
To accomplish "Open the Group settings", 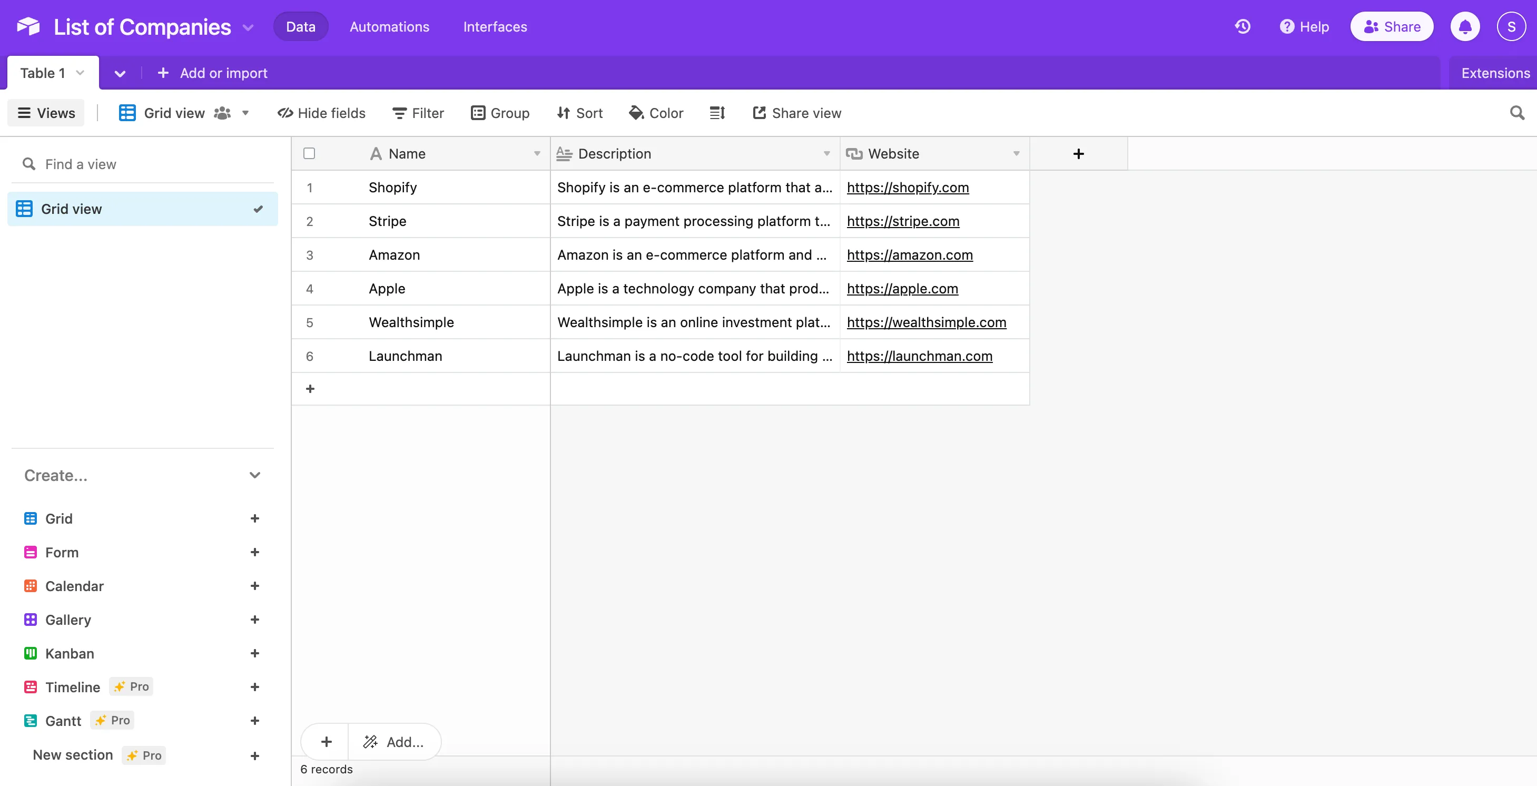I will tap(500, 113).
